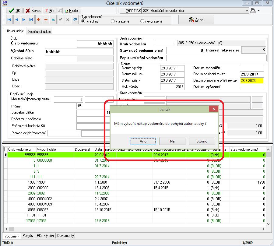
Task: Delete record with the minus icon
Action: pyautogui.click(x=46, y=20)
